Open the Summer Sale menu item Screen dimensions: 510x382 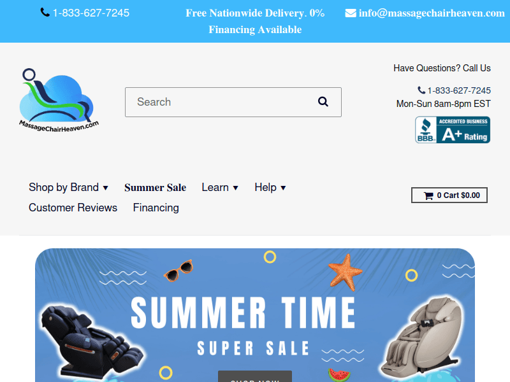(155, 187)
